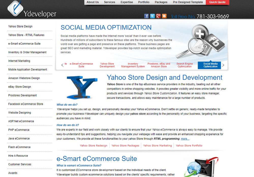Click 'How do we do it?' subheading
Viewport: 254px width, 177px height.
pyautogui.click(x=68, y=125)
